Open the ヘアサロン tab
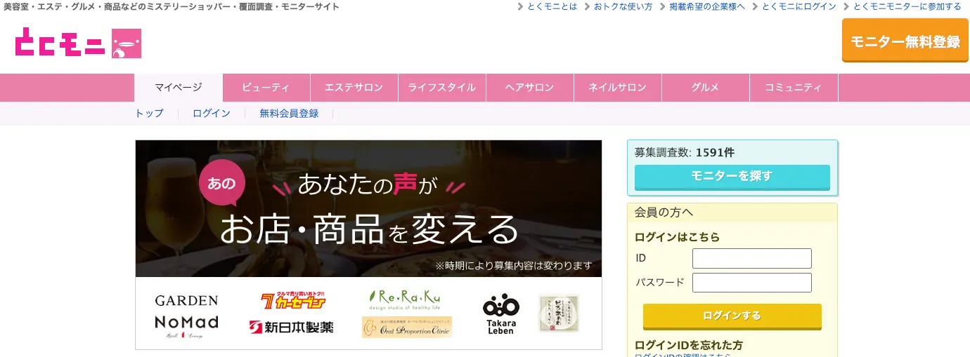 click(x=529, y=88)
